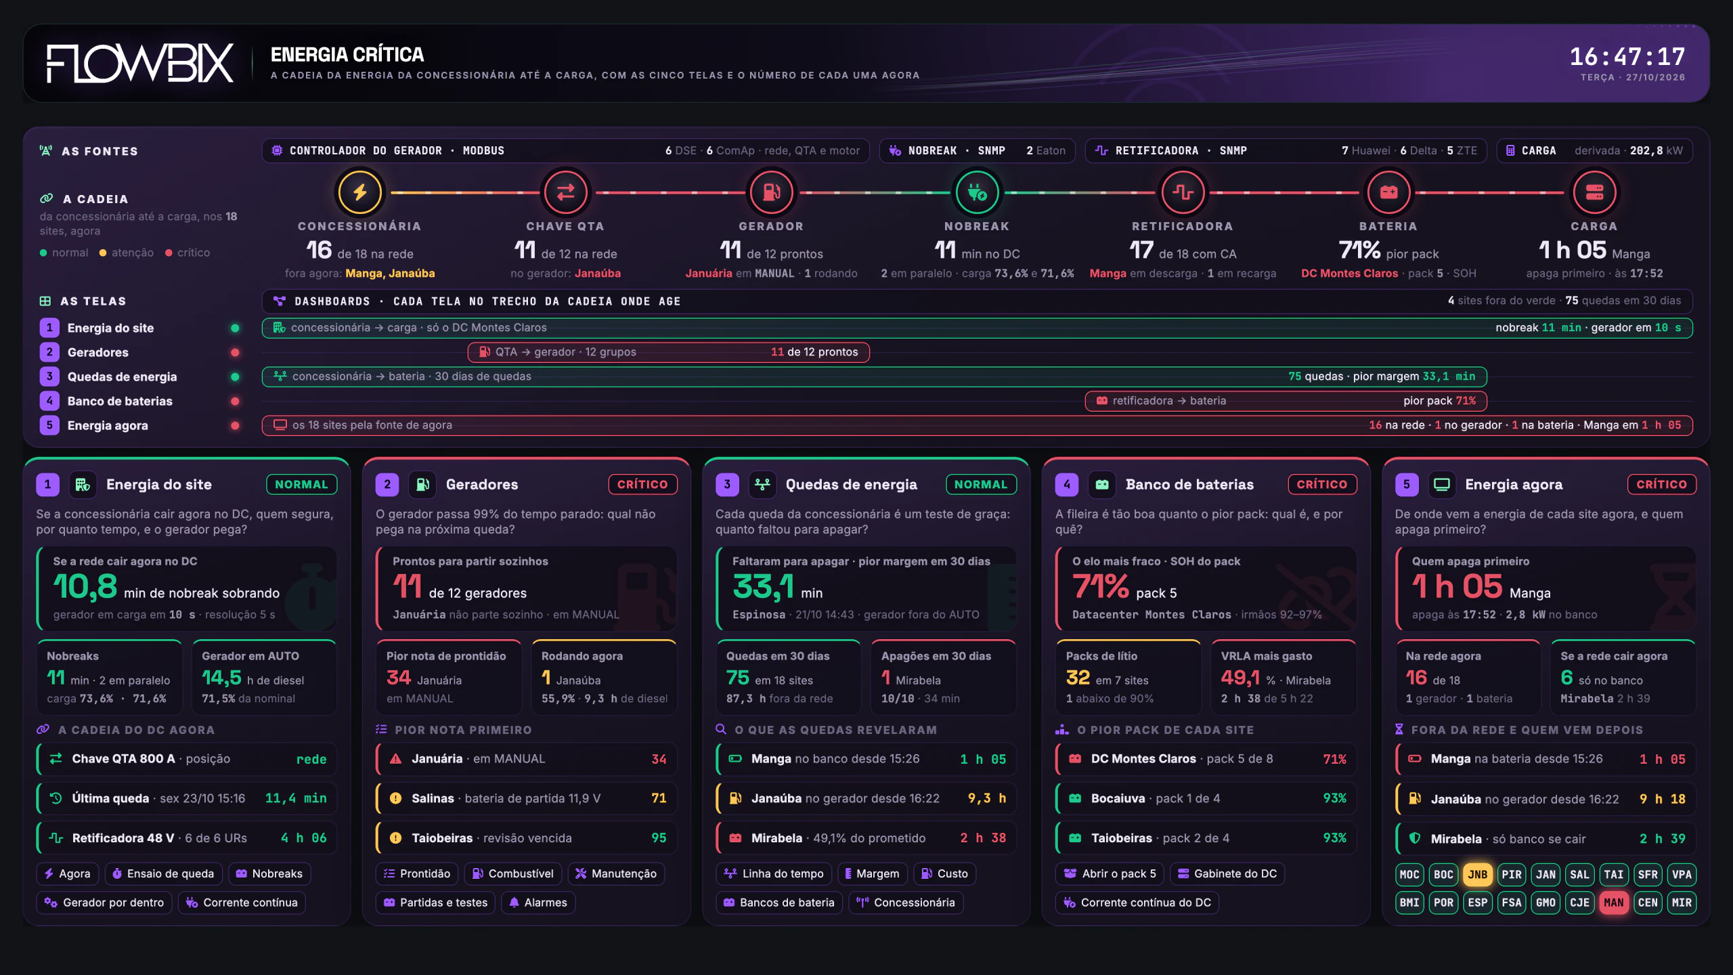Click the Salinas bateria de partida row
1733x975 pixels.
[527, 798]
